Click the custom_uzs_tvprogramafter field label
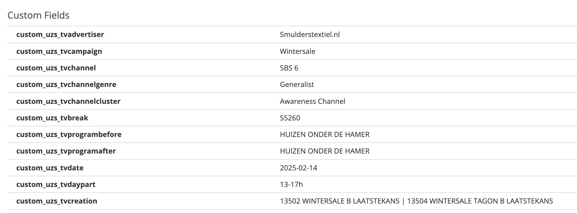This screenshot has height=213, width=577. click(x=66, y=151)
